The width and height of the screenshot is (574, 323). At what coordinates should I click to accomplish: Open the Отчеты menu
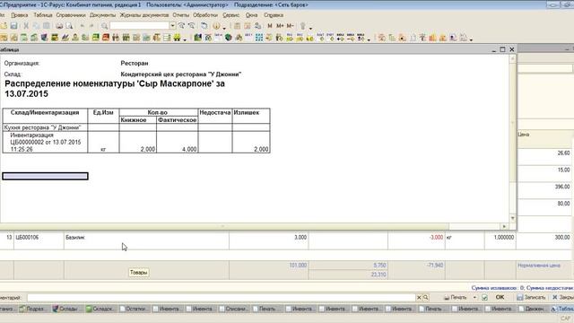coord(181,15)
